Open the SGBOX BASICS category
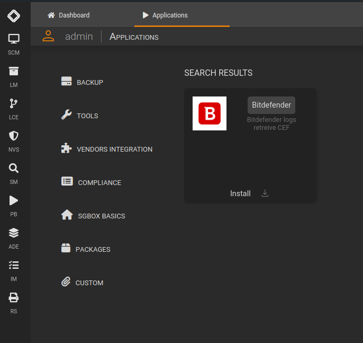 tap(93, 216)
